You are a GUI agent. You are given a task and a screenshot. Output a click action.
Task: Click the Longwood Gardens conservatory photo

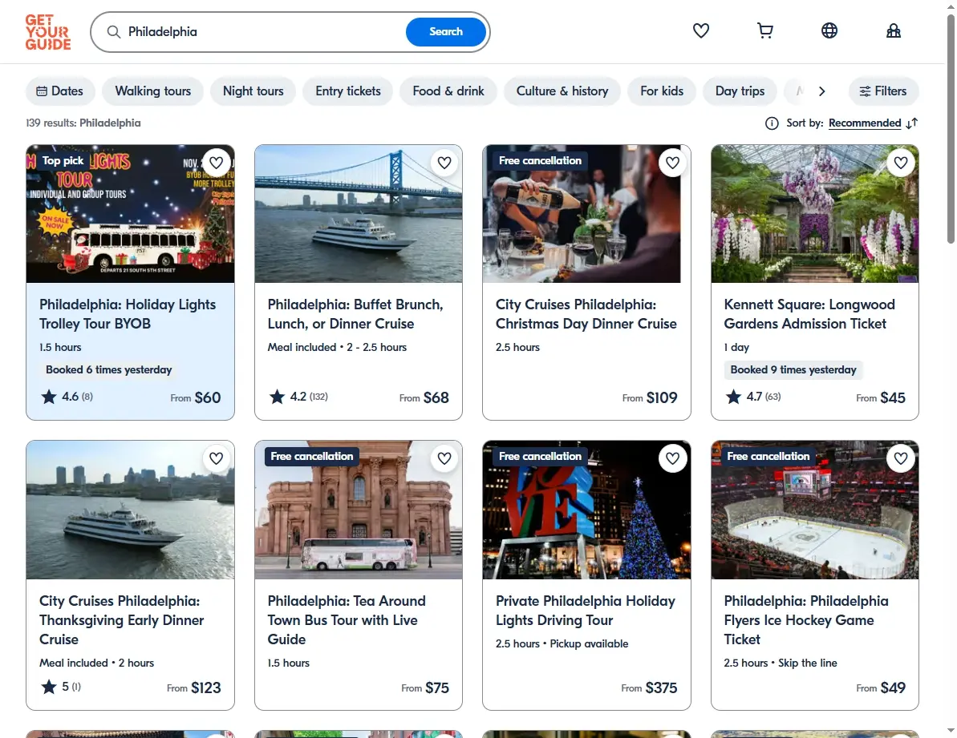coord(815,214)
